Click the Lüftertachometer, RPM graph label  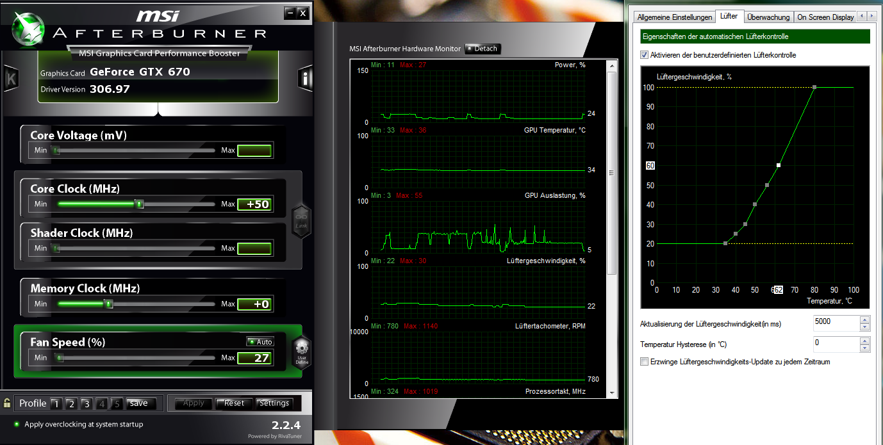[550, 327]
